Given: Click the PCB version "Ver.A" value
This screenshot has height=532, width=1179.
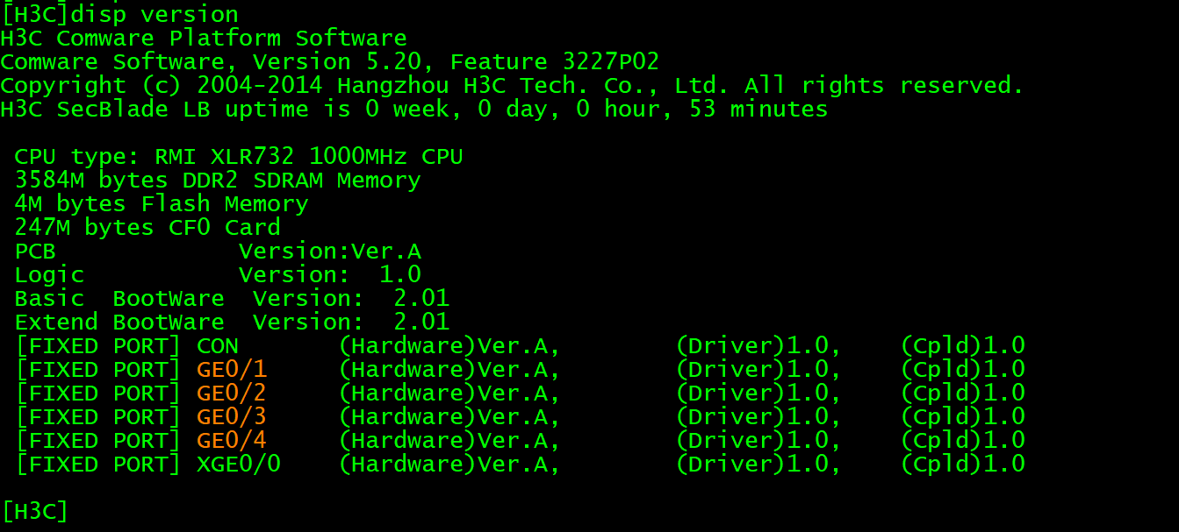Looking at the screenshot, I should (x=386, y=252).
